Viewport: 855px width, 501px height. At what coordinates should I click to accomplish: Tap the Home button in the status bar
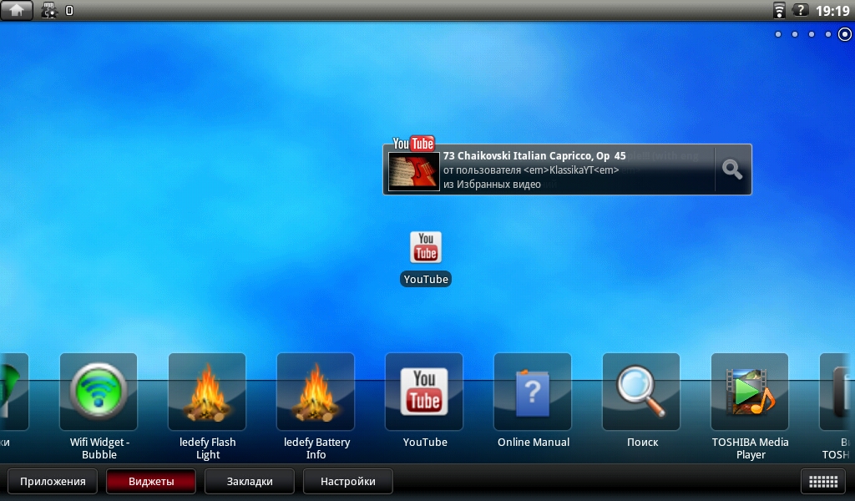click(17, 10)
